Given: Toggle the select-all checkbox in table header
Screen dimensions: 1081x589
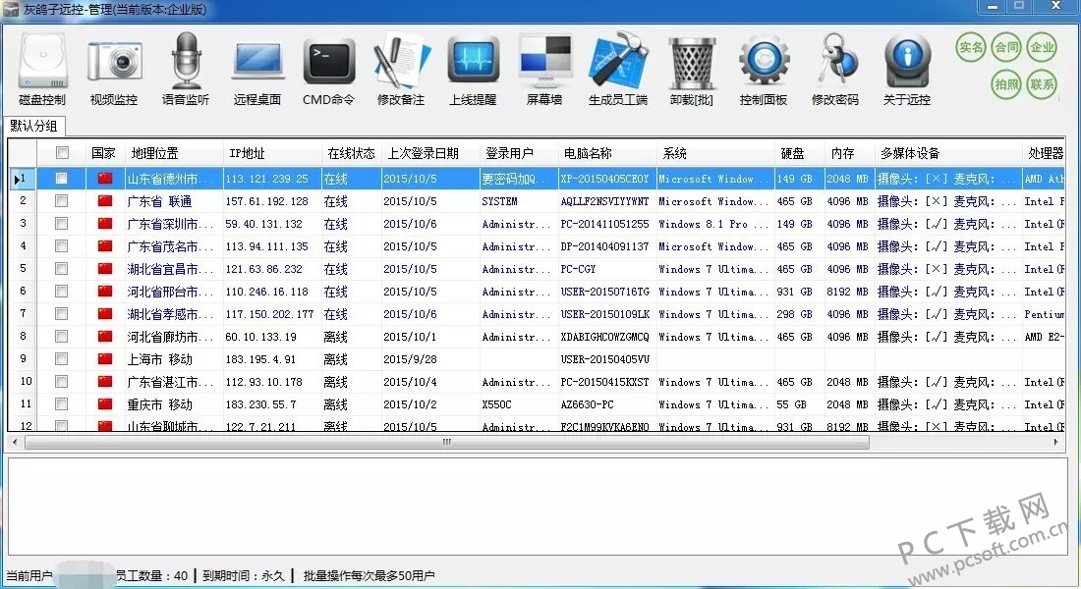Looking at the screenshot, I should [x=62, y=153].
